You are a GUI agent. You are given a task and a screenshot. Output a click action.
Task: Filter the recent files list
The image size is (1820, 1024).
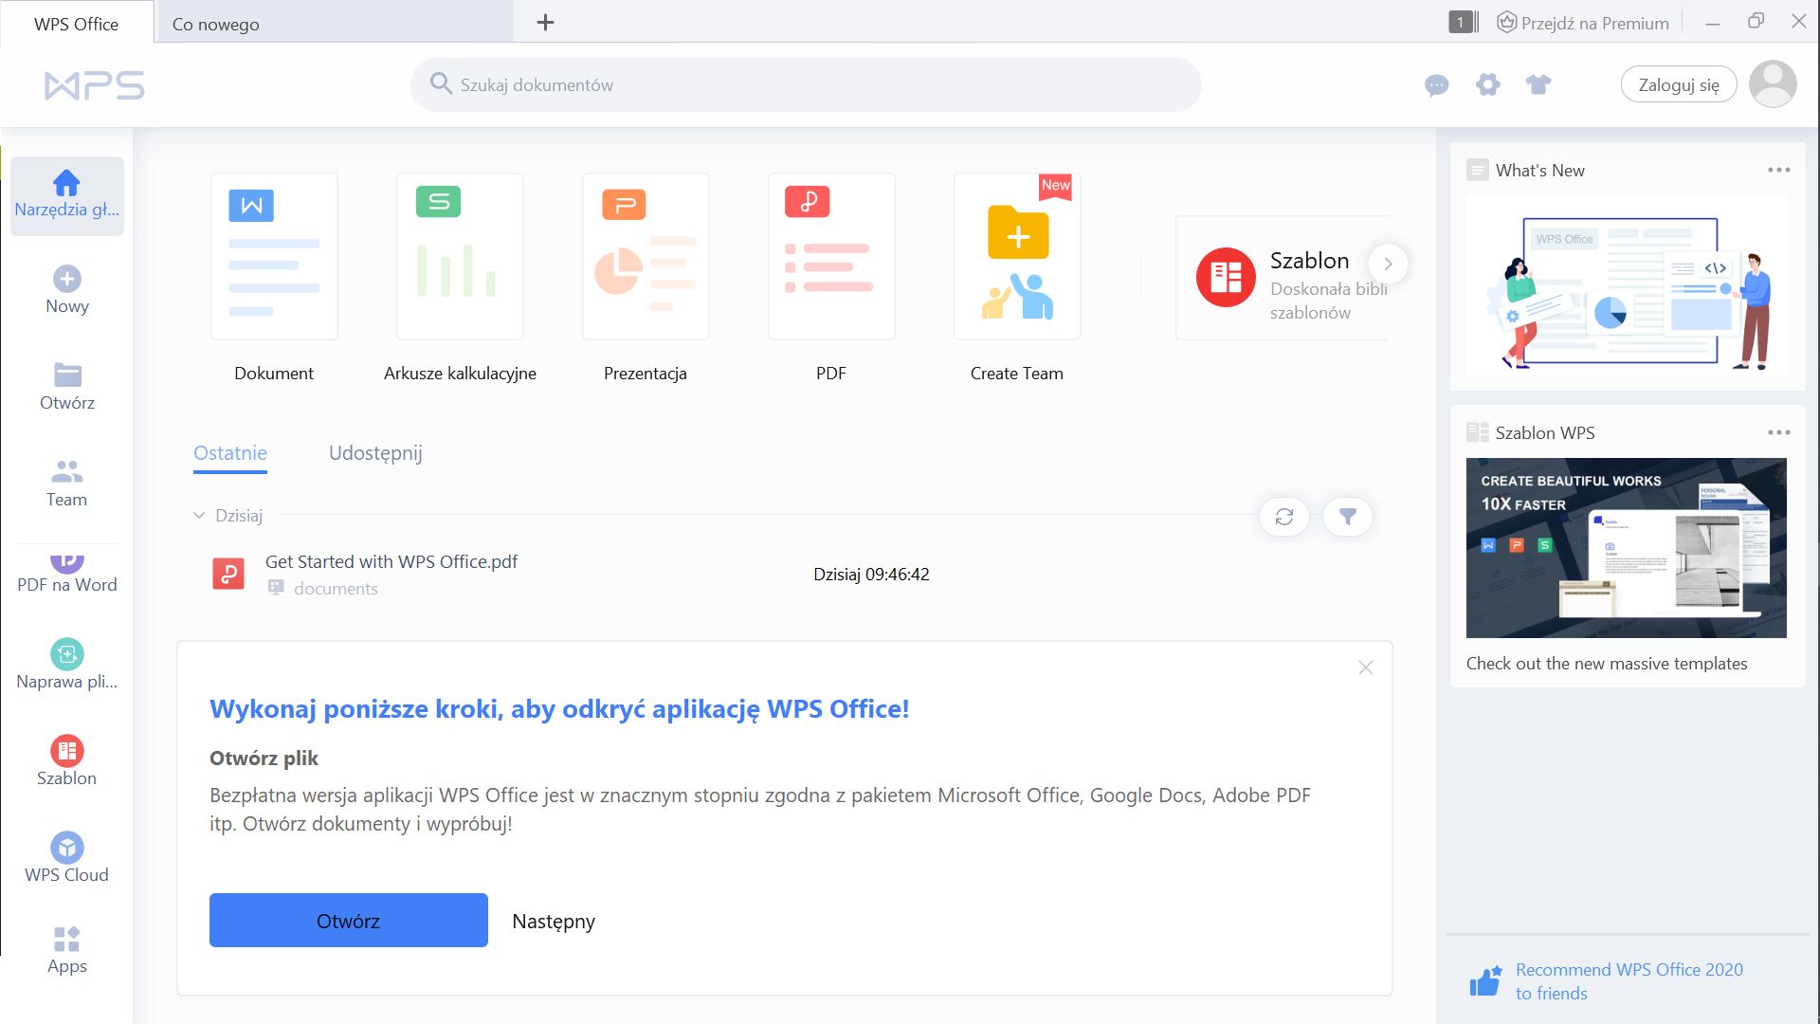tap(1347, 516)
